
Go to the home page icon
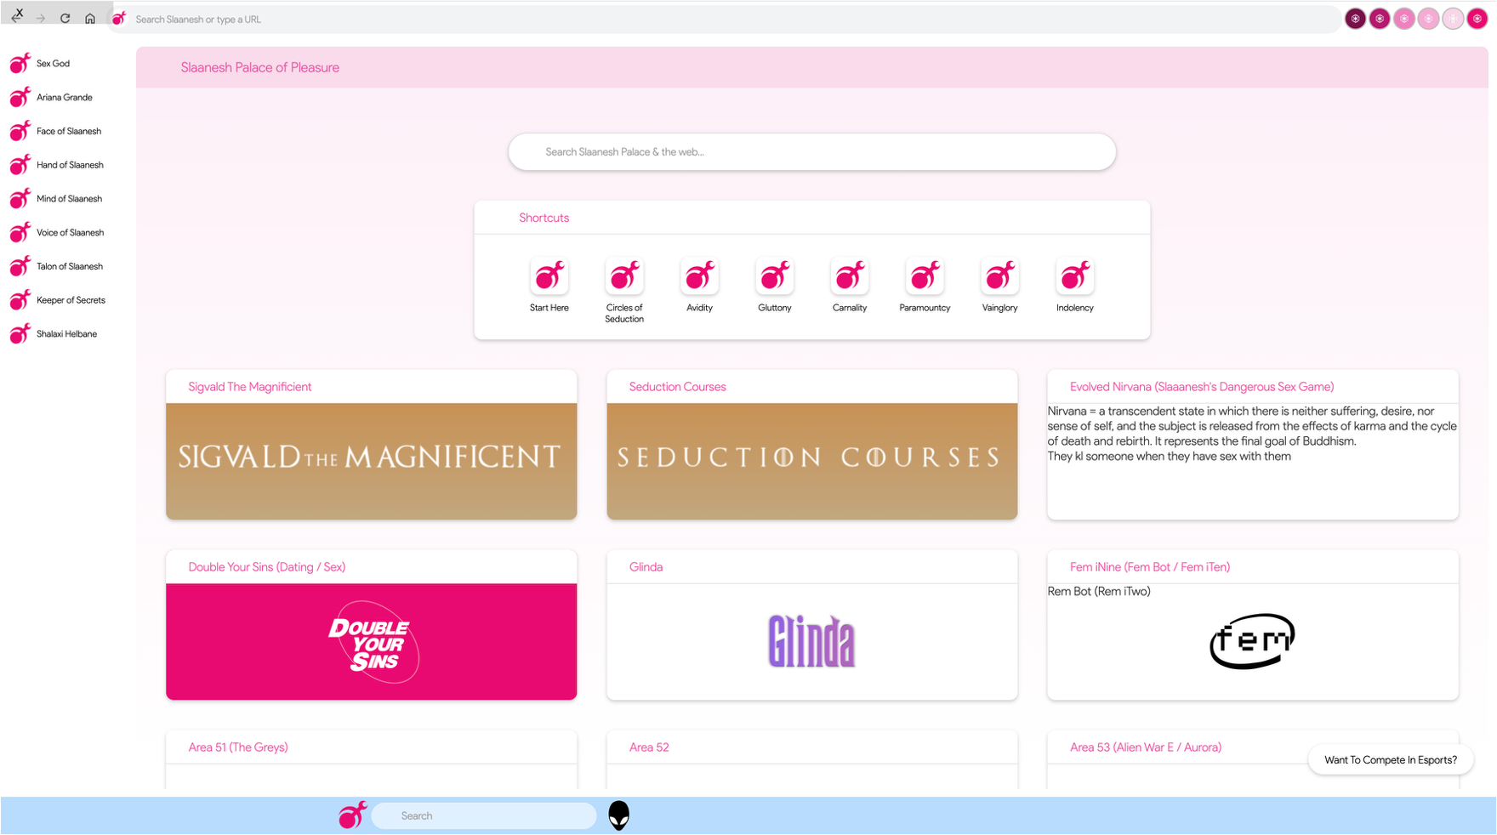tap(90, 19)
